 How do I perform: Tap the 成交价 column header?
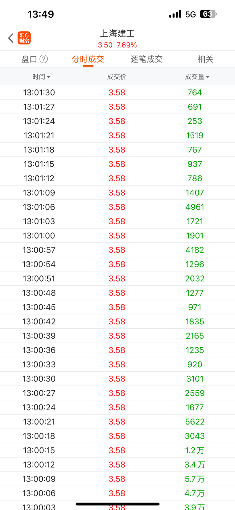[x=117, y=77]
